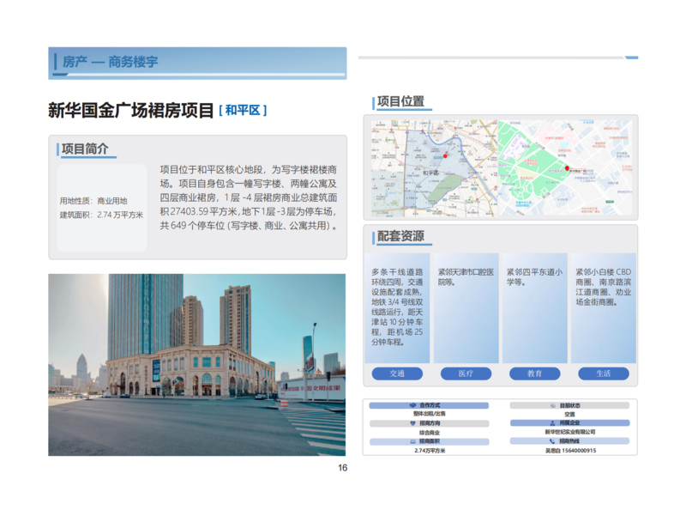This screenshot has height=510, width=686.
Task: Click the title 新华国金广场裙房项目
Action: pos(131,110)
